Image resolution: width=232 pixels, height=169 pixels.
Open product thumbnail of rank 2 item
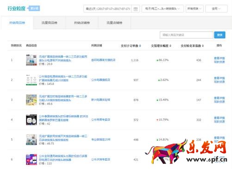tap(31, 80)
